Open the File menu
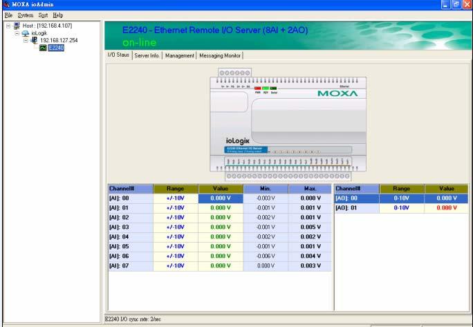This screenshot has width=473, height=327. (x=8, y=15)
